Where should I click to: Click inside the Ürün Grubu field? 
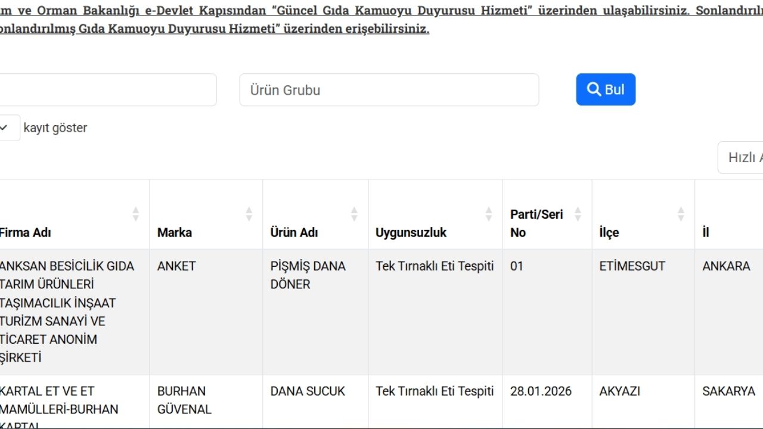pos(389,89)
